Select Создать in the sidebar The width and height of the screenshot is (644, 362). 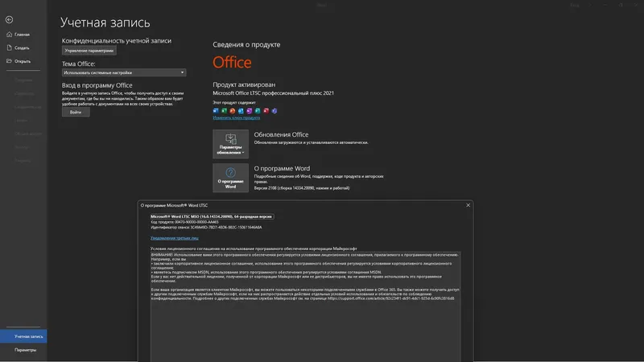click(23, 48)
